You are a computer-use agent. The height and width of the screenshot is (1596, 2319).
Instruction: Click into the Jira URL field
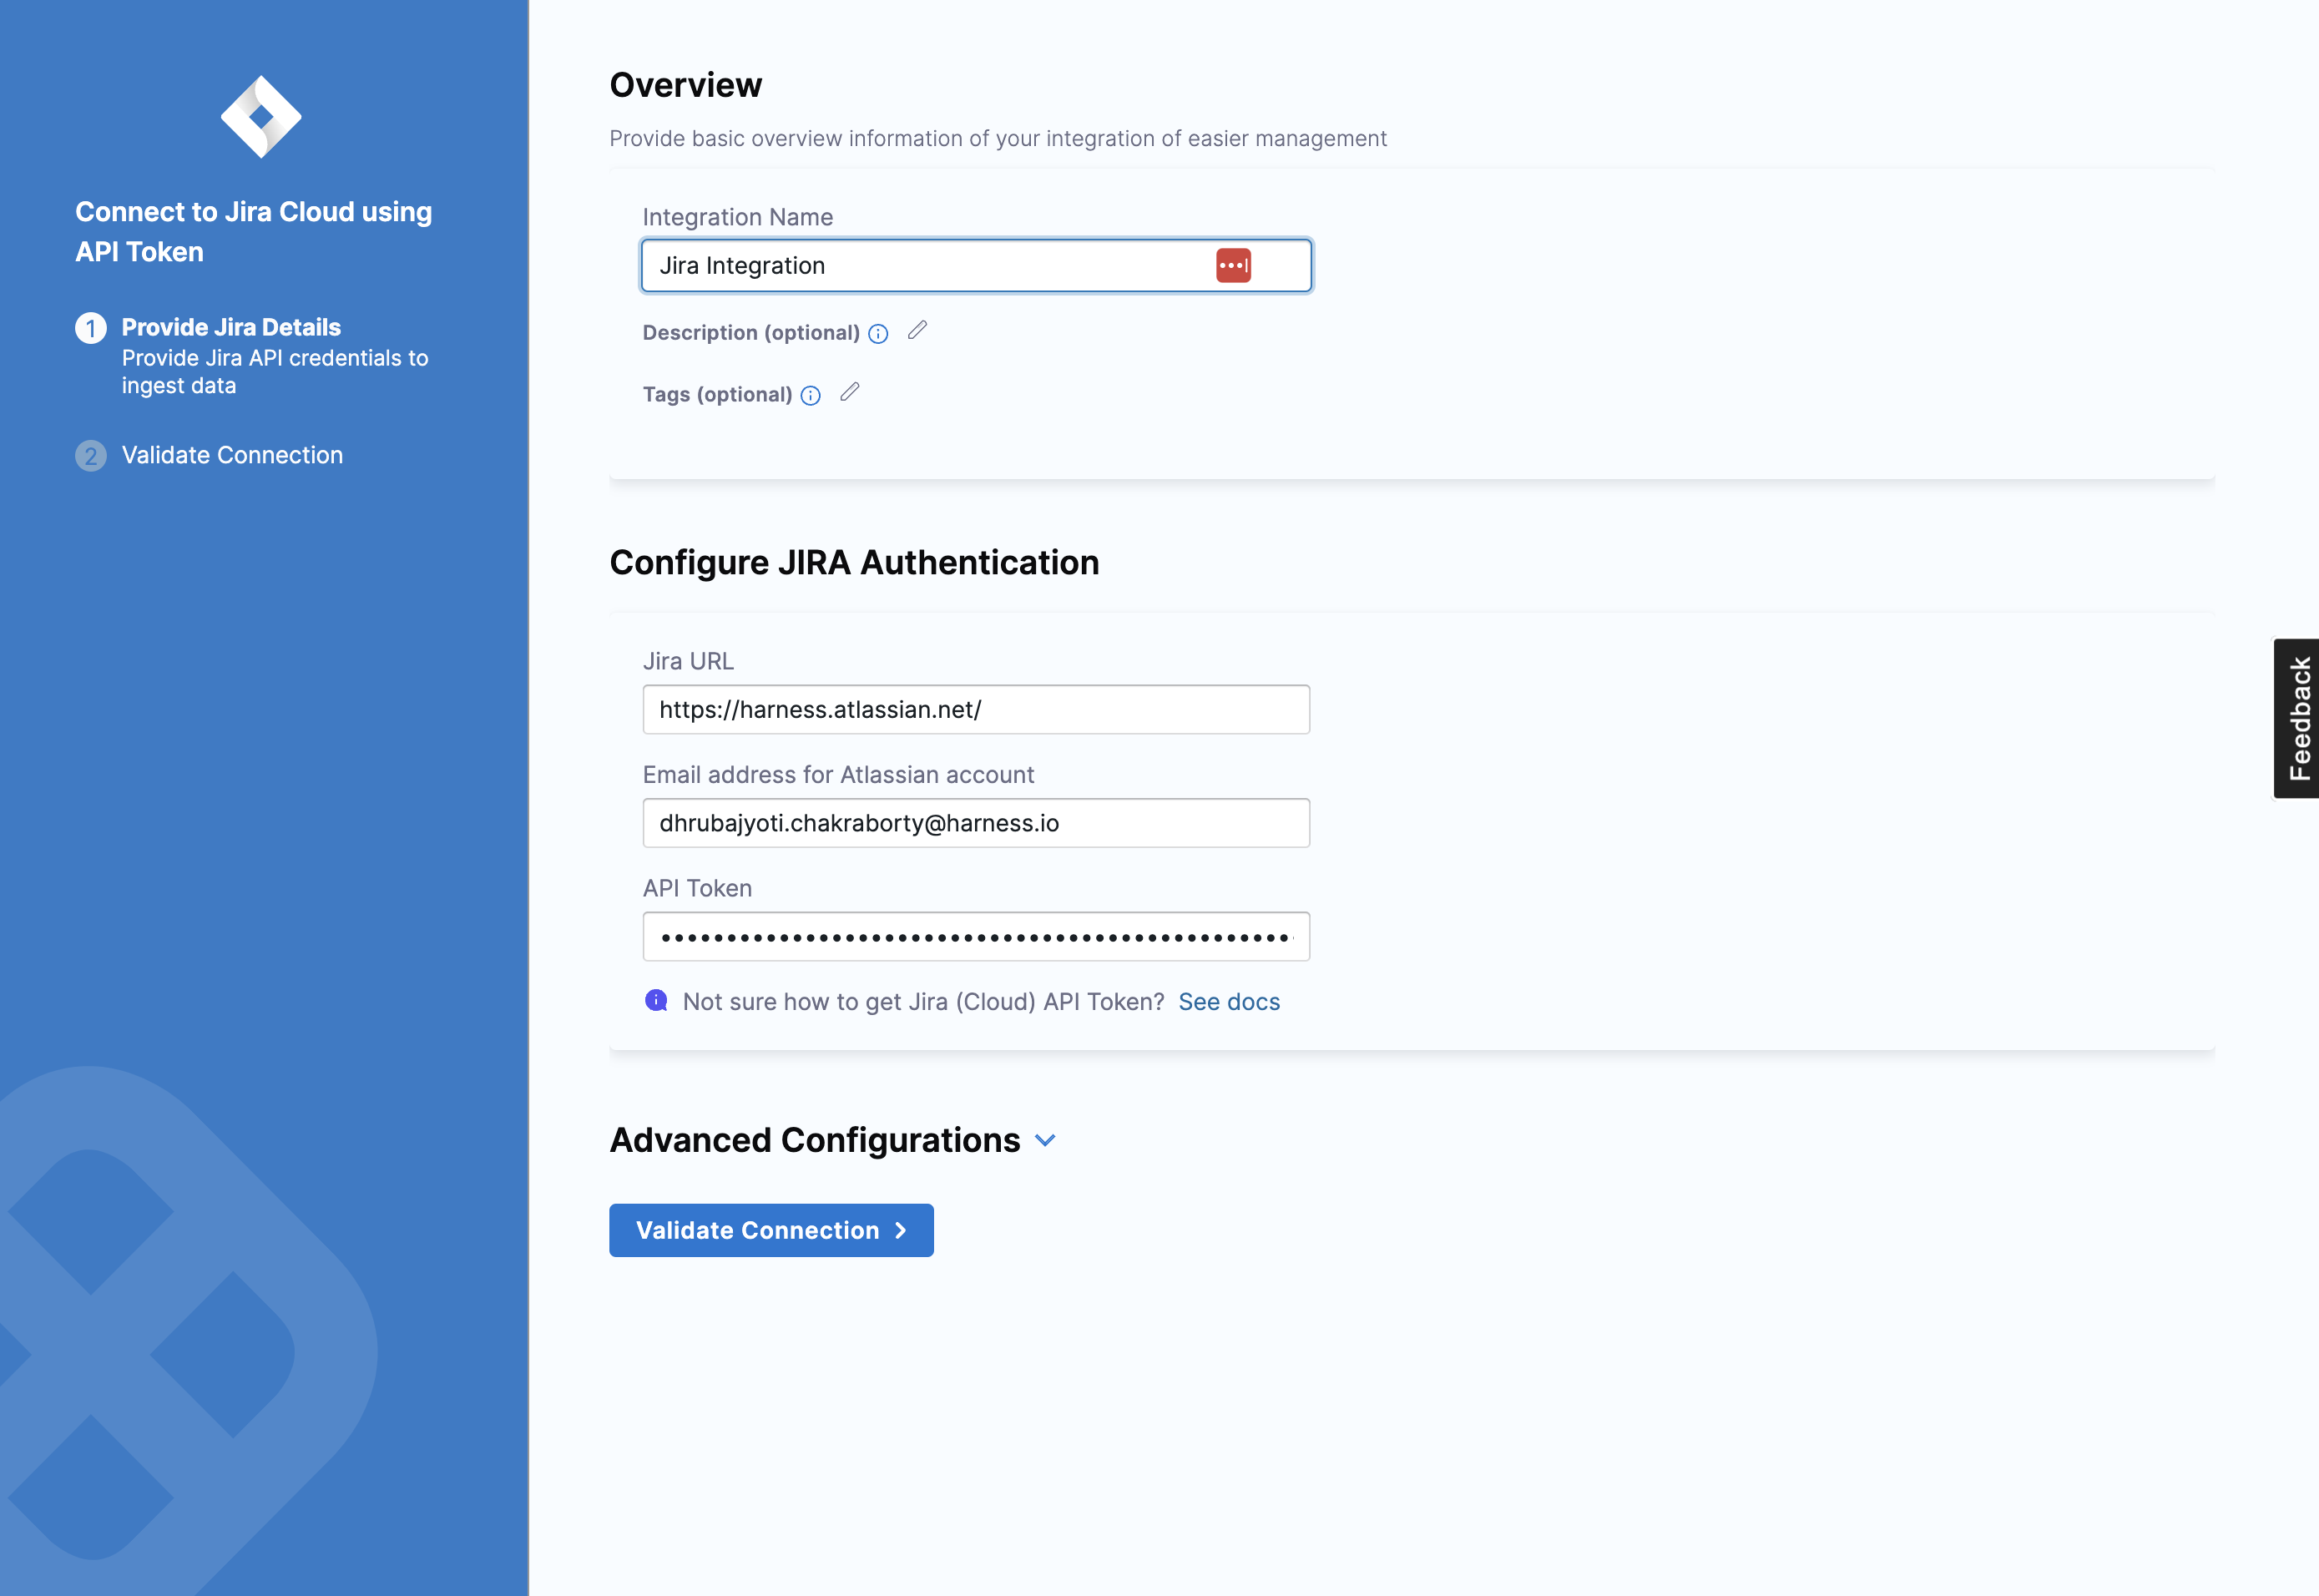click(x=975, y=710)
